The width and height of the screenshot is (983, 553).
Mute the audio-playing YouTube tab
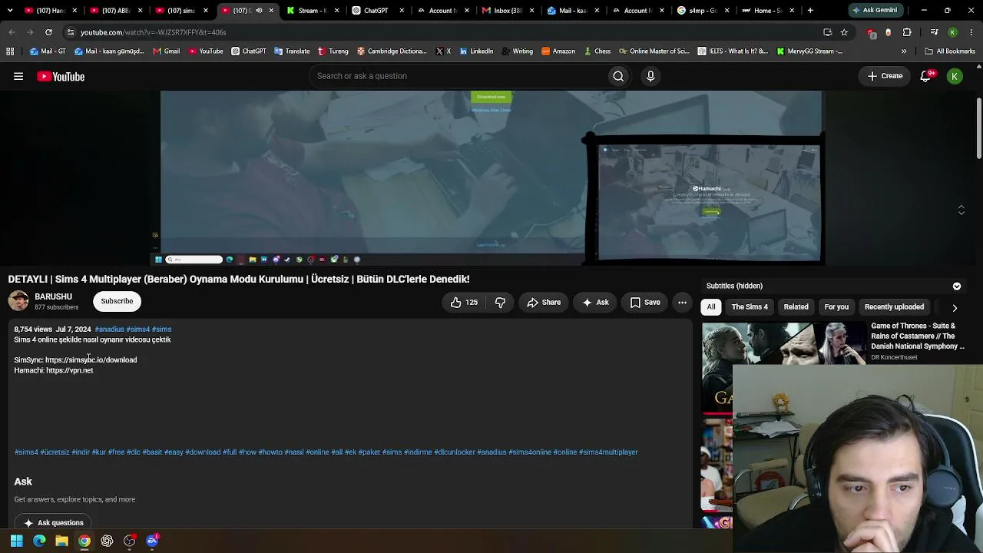(259, 11)
